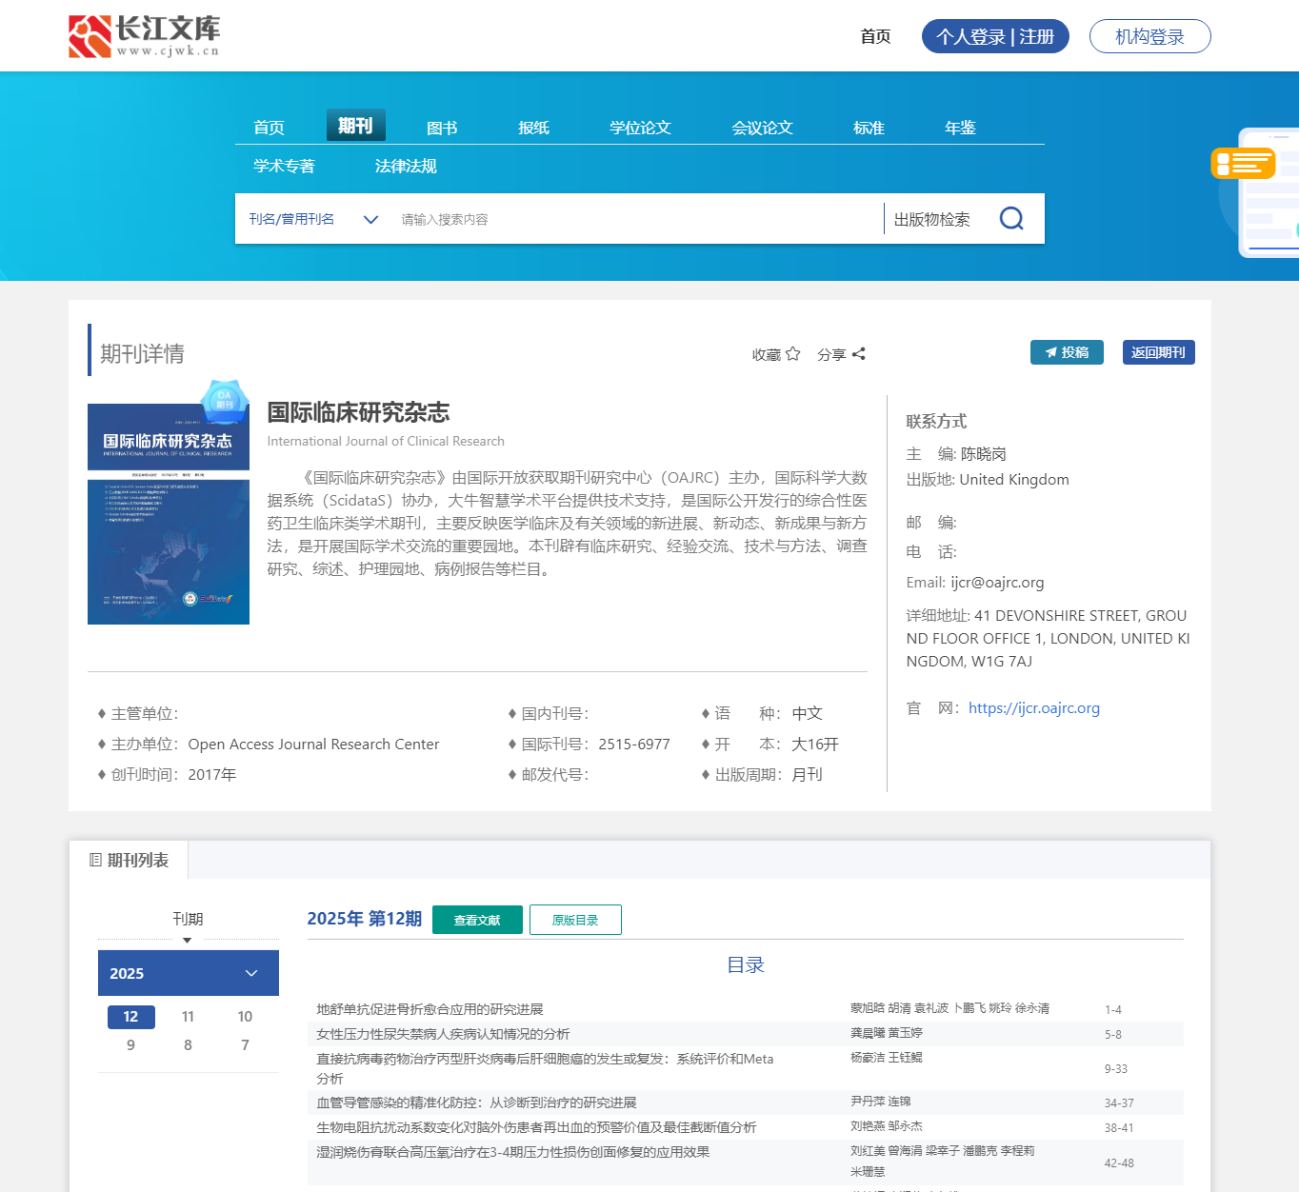The image size is (1299, 1192).
Task: Click the share icon
Action: click(858, 354)
